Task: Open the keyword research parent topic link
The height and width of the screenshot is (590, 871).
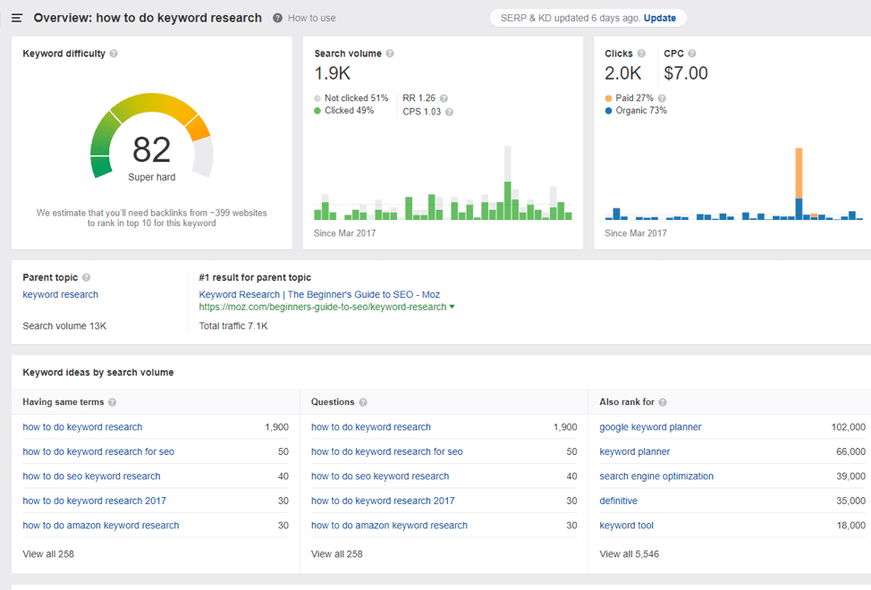Action: [60, 295]
